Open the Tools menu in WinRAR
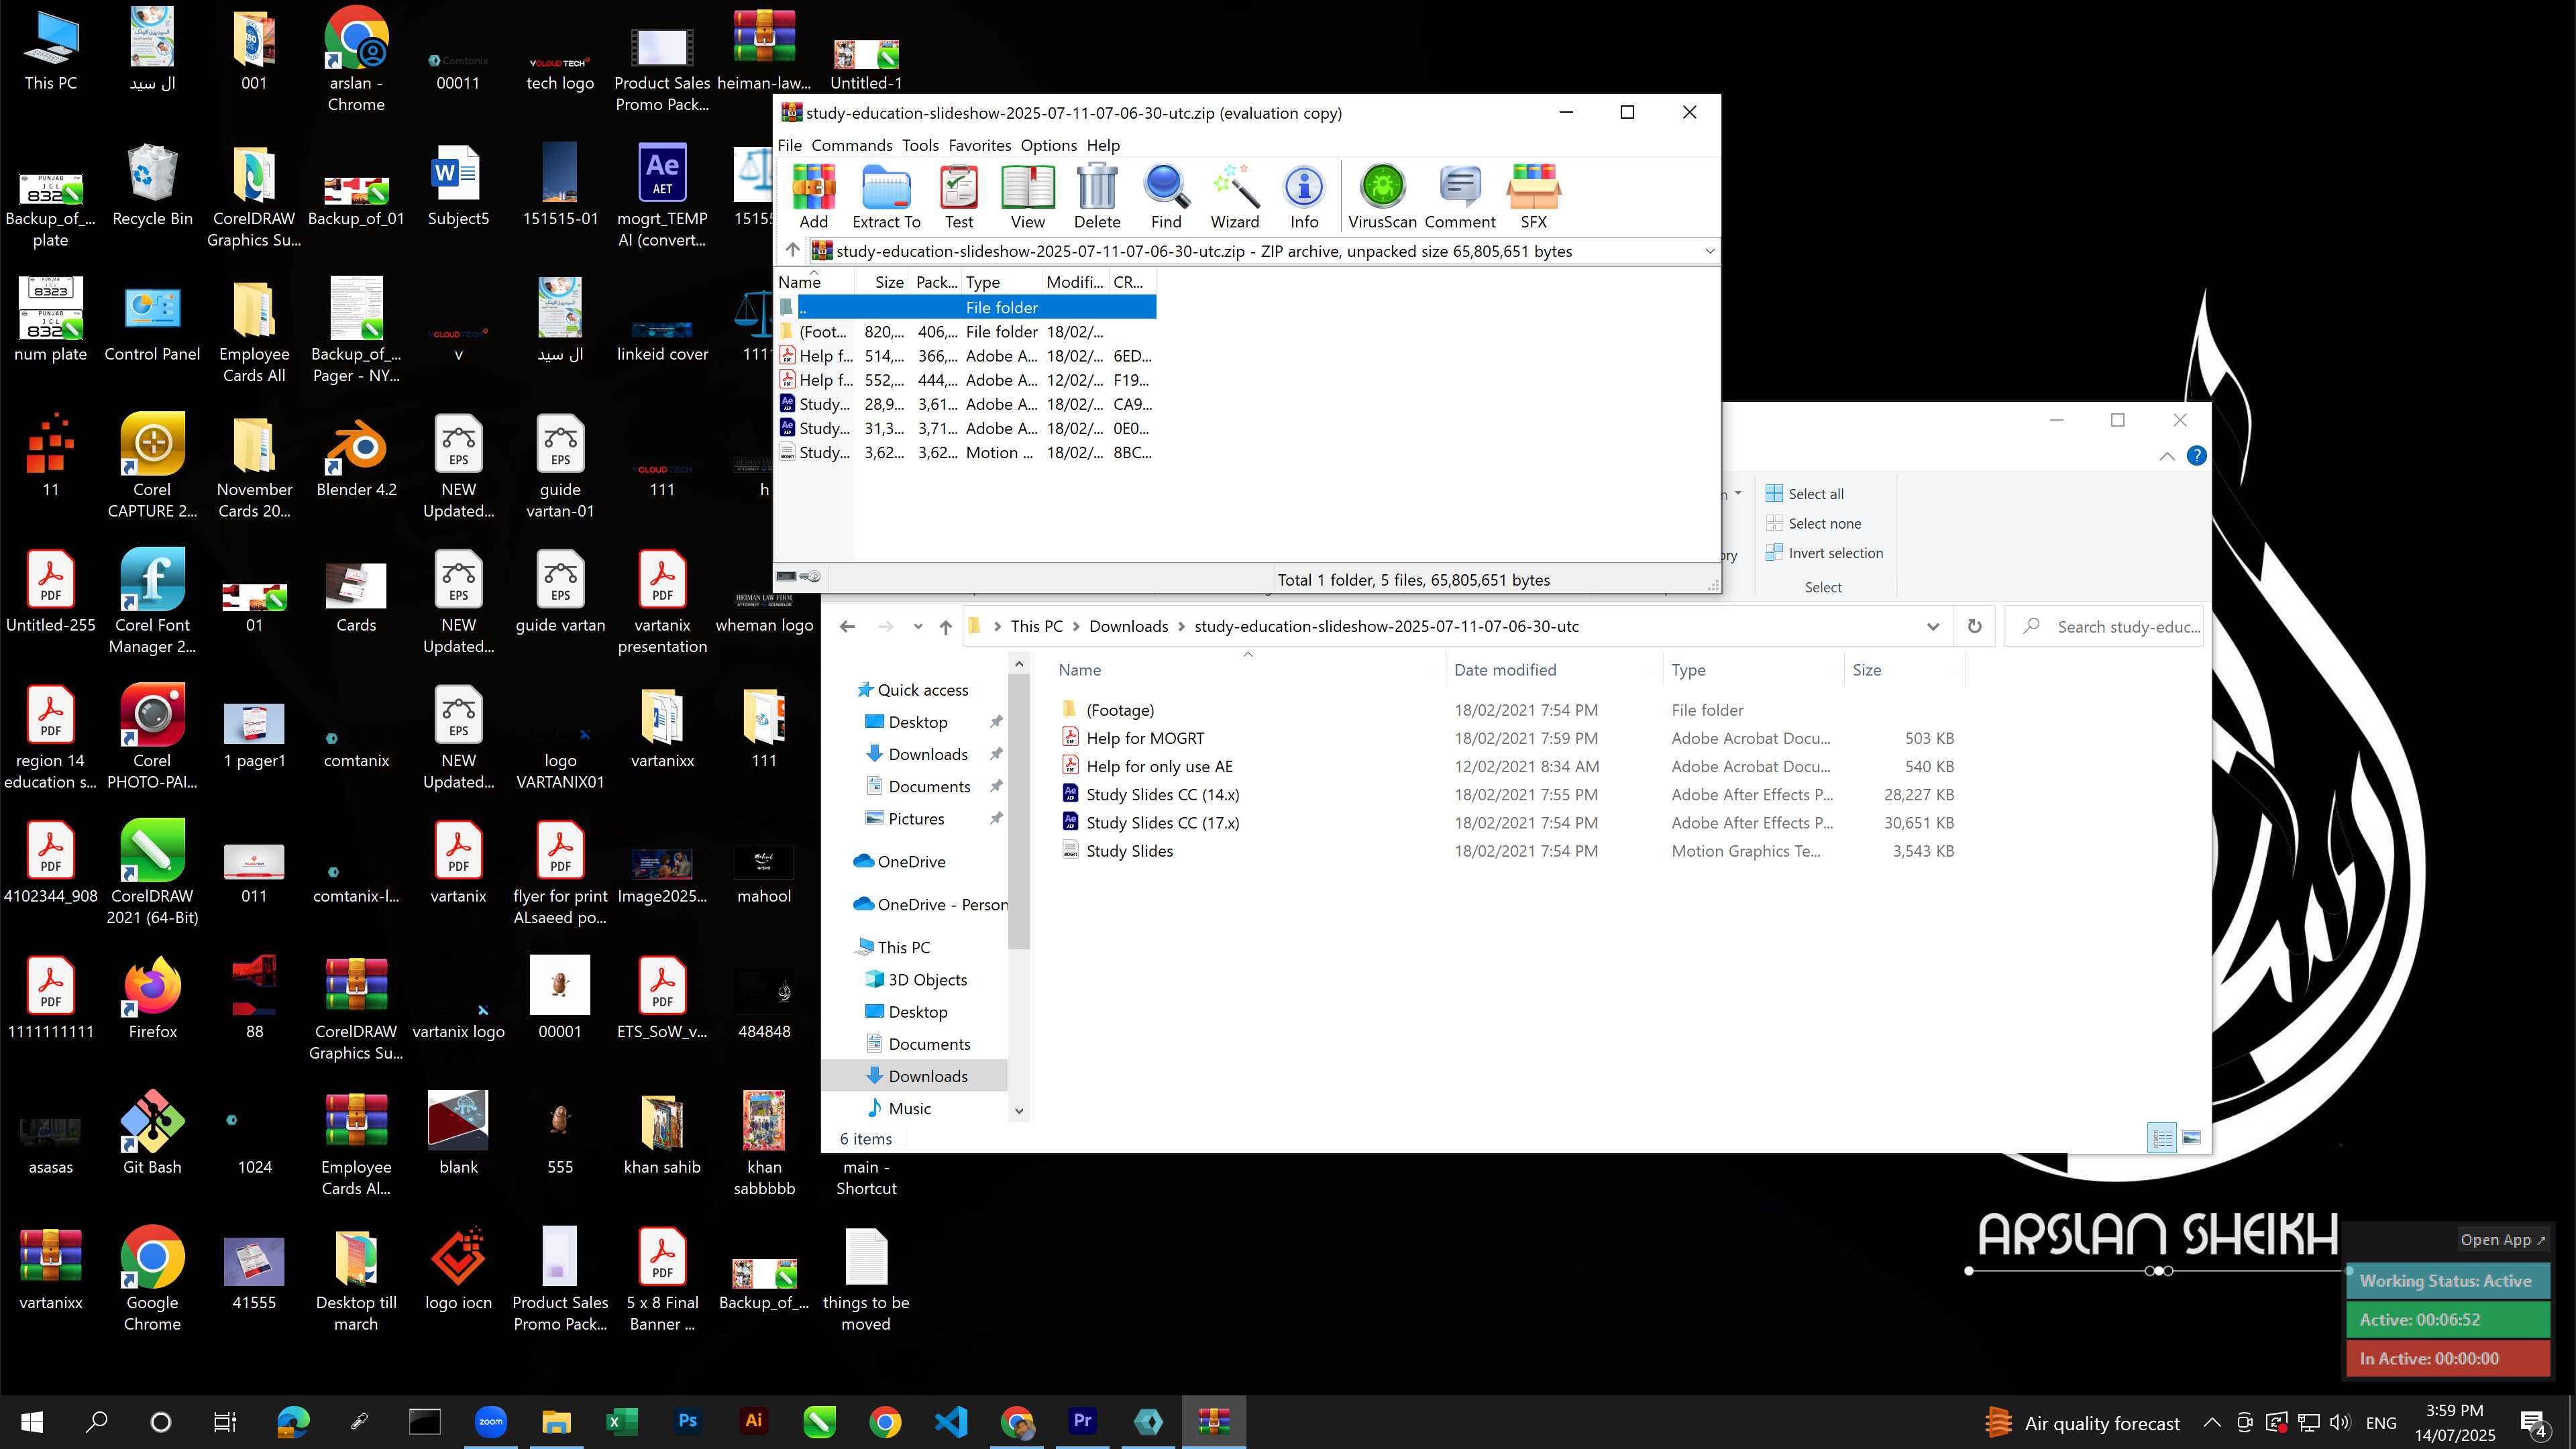Image resolution: width=2576 pixels, height=1449 pixels. (920, 145)
